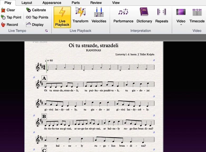This screenshot has height=152, width=206.
Task: Switch to the Parts tab
Action: (x=76, y=3)
